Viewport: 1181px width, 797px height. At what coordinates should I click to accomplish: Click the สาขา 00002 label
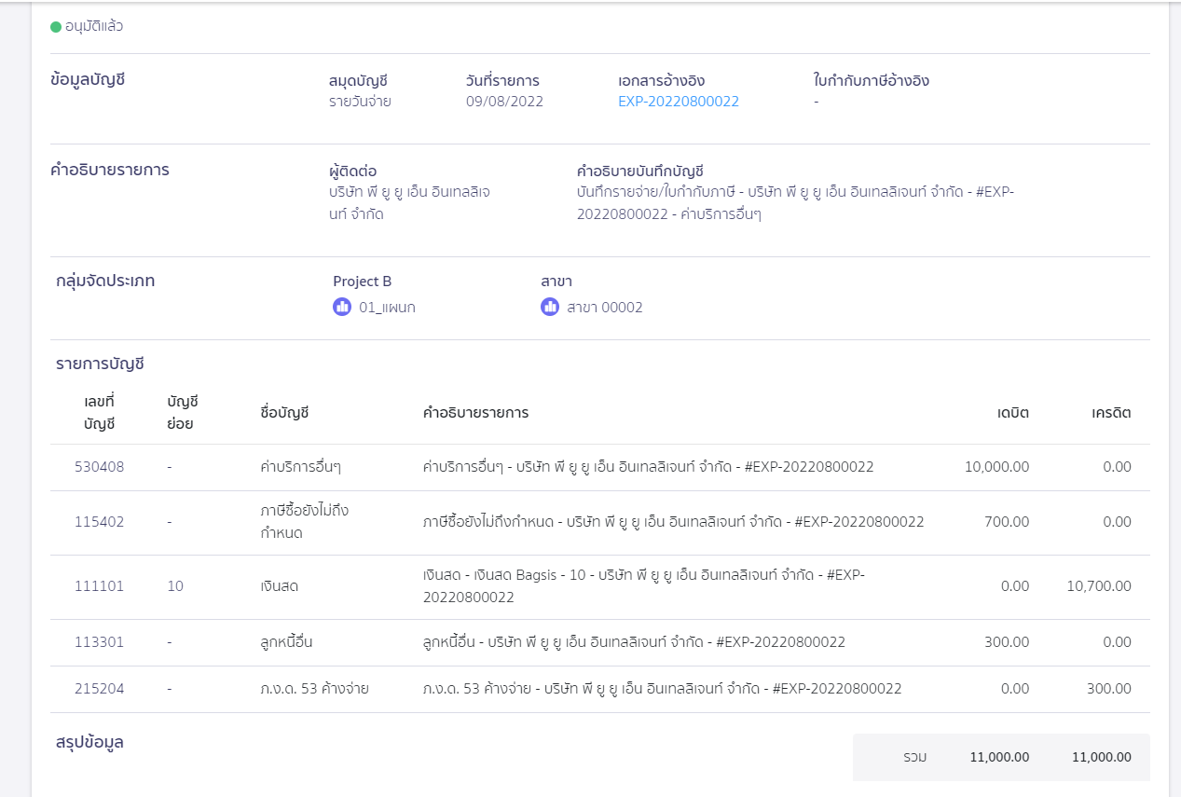point(604,308)
